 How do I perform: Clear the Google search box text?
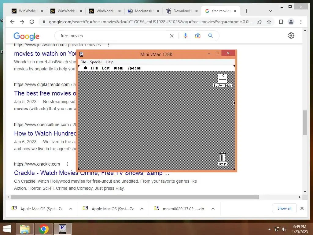[x=172, y=36]
